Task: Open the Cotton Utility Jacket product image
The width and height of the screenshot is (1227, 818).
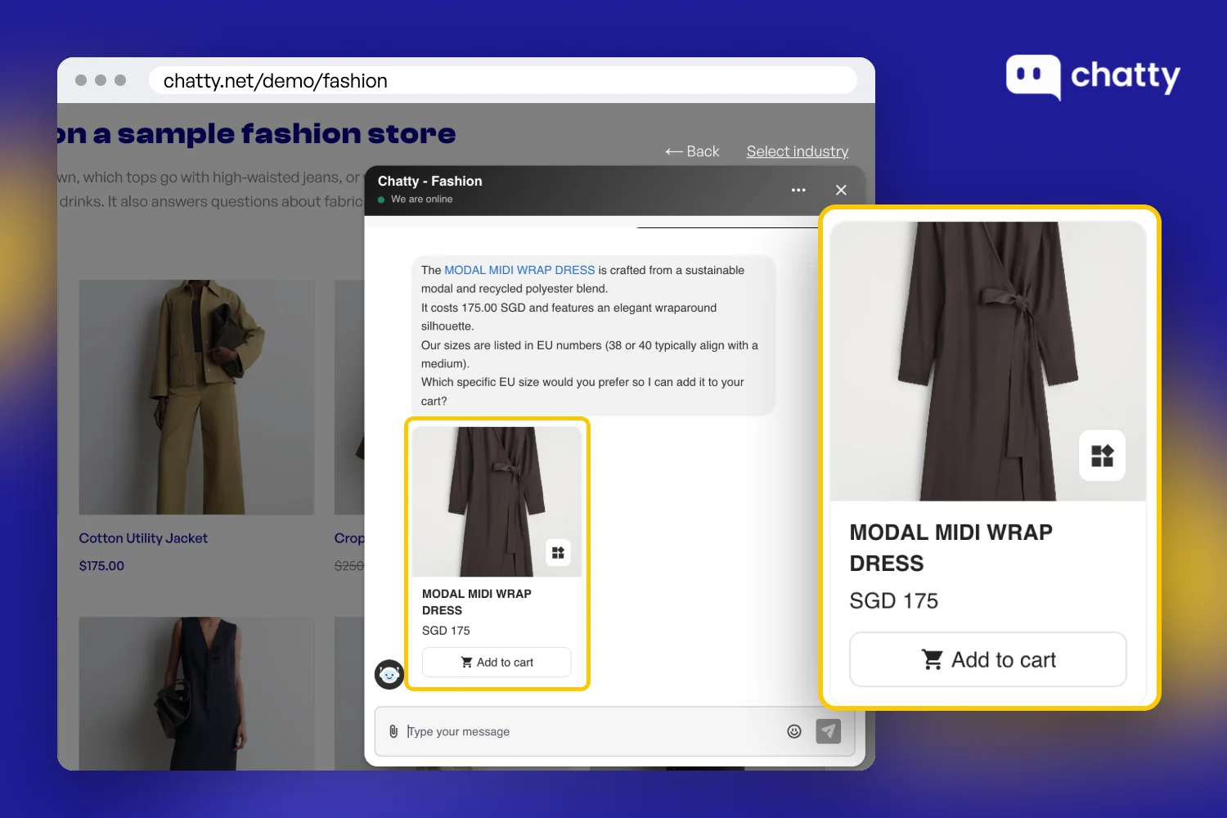Action: 196,398
